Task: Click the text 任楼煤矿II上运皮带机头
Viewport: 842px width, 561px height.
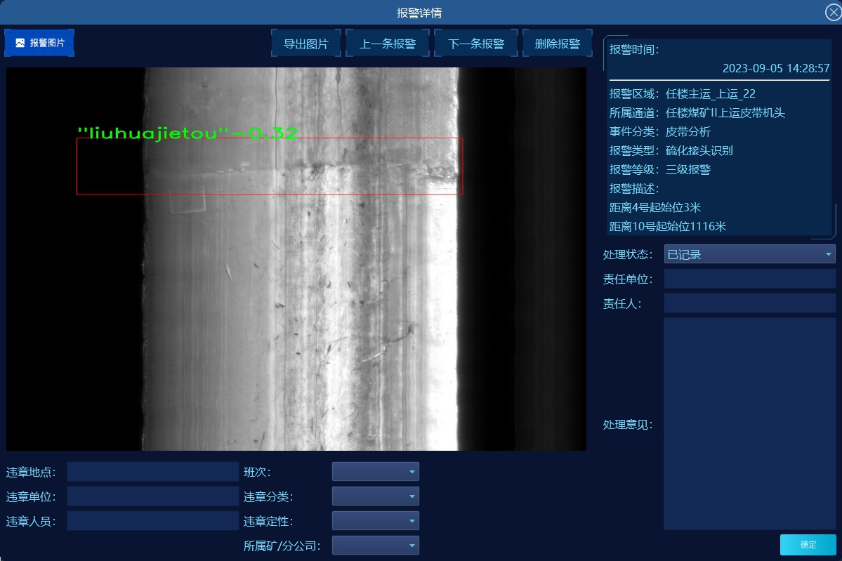Action: 725,113
